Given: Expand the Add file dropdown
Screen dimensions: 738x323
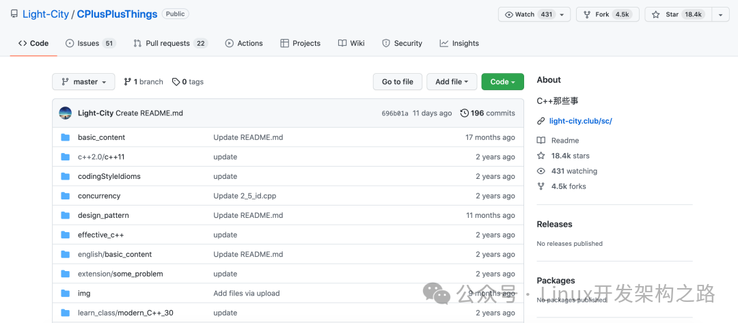Looking at the screenshot, I should (x=452, y=82).
